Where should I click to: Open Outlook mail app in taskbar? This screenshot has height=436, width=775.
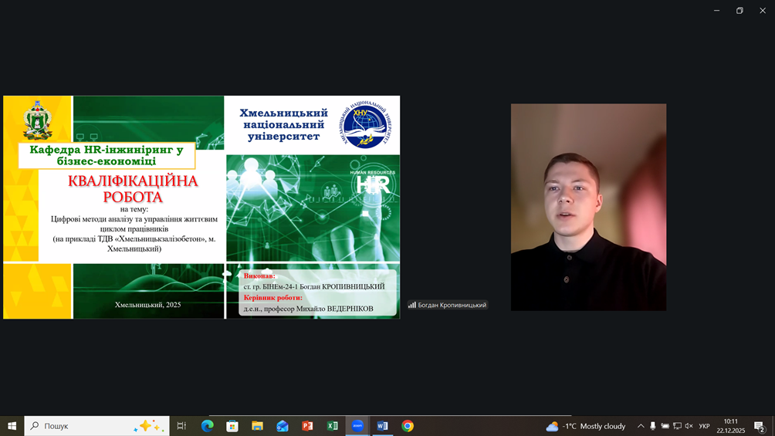283,426
